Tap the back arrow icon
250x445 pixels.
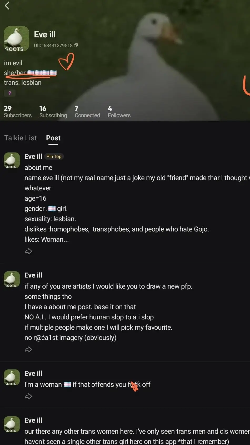(7, 6)
